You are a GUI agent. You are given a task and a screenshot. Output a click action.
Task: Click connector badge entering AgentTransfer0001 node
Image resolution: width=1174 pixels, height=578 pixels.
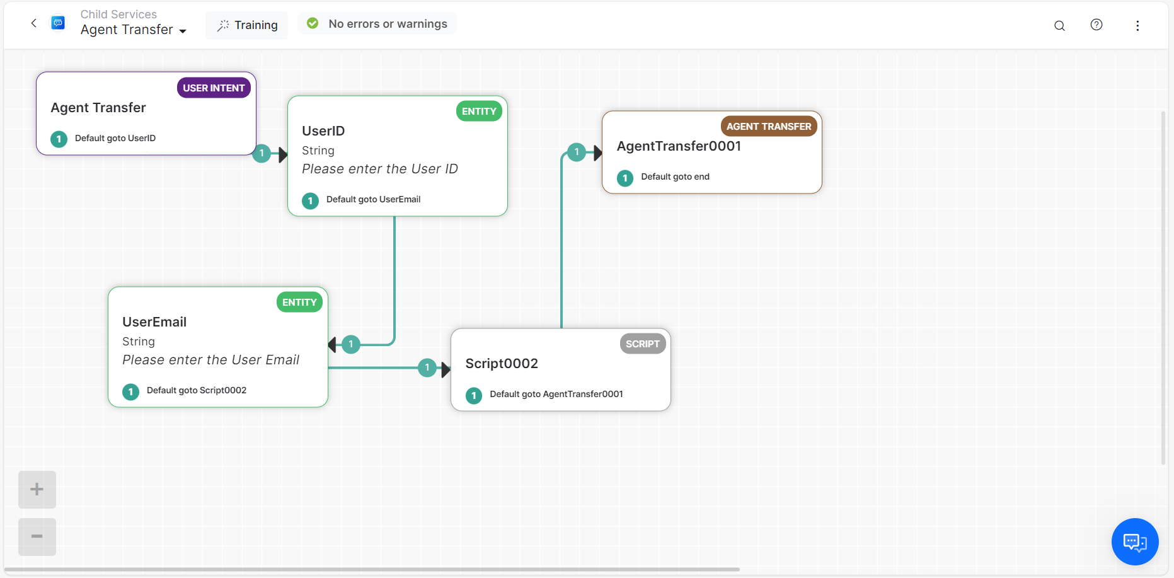coord(576,152)
